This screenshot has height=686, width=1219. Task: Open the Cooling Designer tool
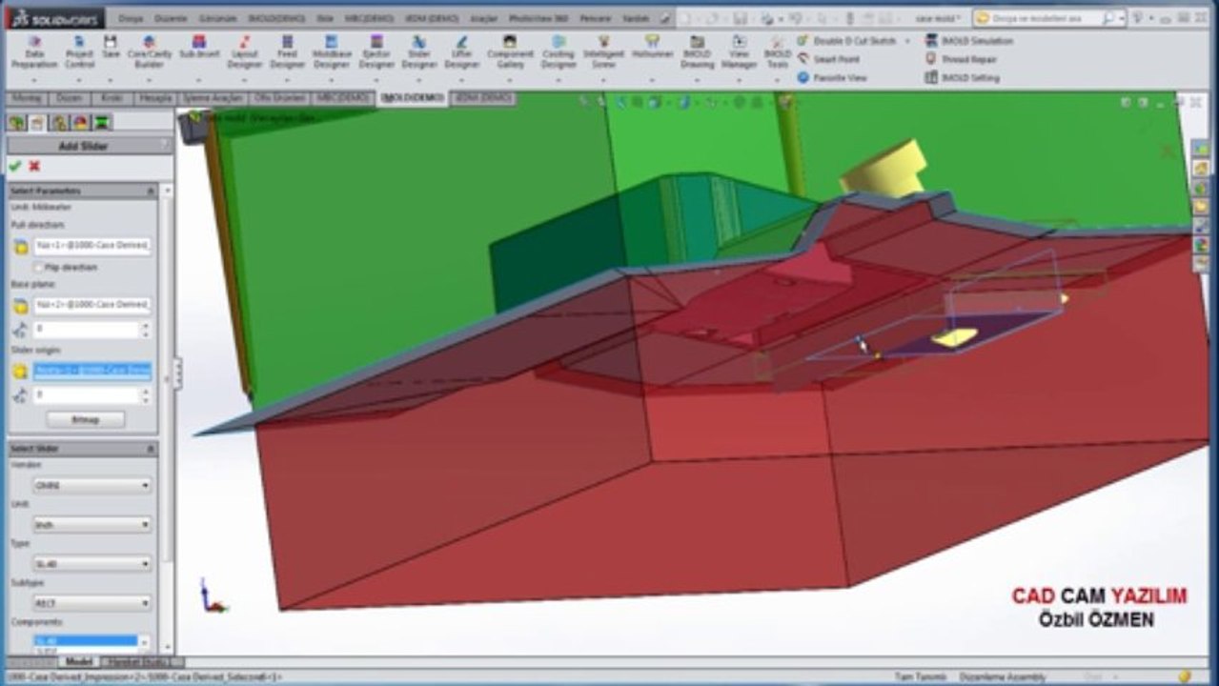[559, 52]
